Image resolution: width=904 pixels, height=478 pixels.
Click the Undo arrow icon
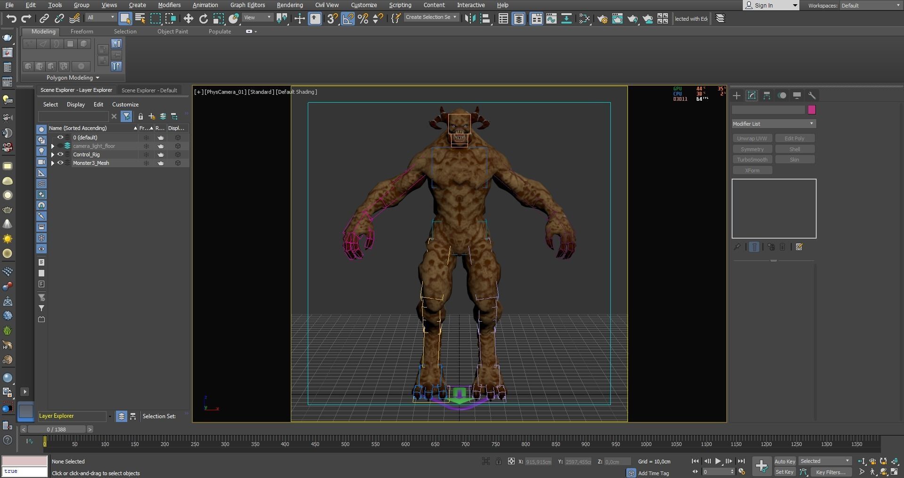(11, 18)
